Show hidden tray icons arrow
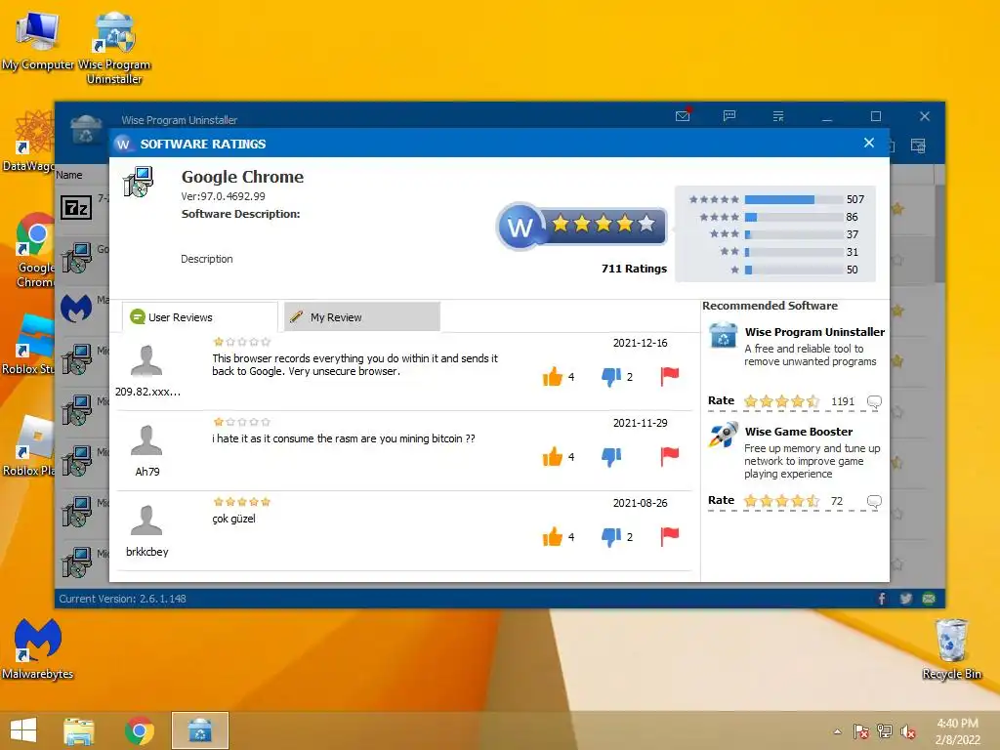This screenshot has height=750, width=1000. point(837,731)
